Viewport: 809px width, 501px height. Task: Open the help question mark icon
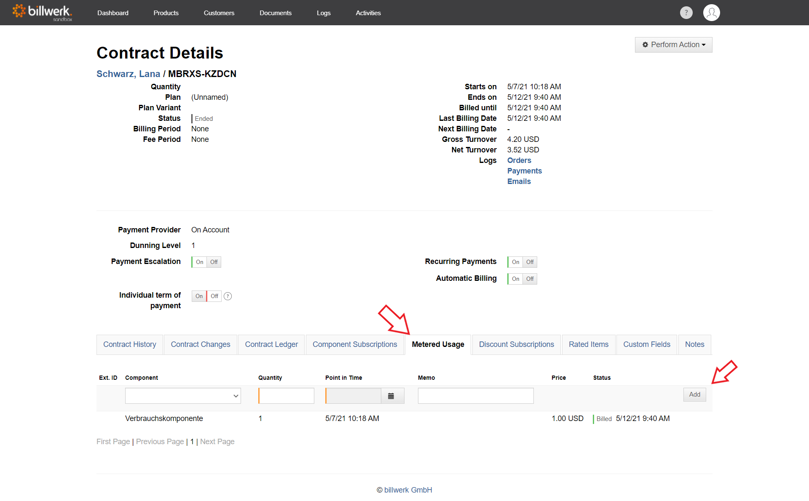686,13
